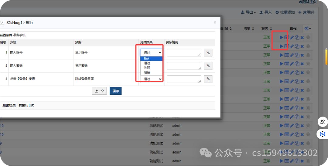Image resolution: width=328 pixels, height=166 pixels.
Task: Click 建用例 to create a case
Action: tap(306, 12)
